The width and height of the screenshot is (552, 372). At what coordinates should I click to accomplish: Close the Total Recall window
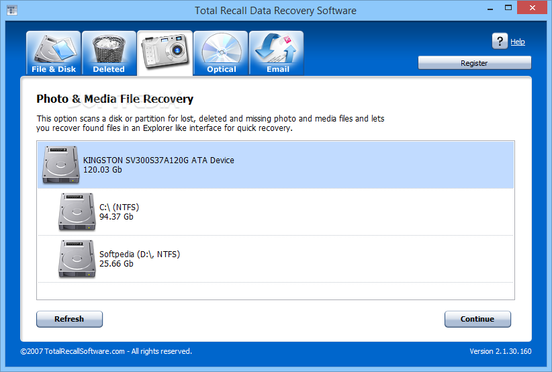tap(533, 8)
